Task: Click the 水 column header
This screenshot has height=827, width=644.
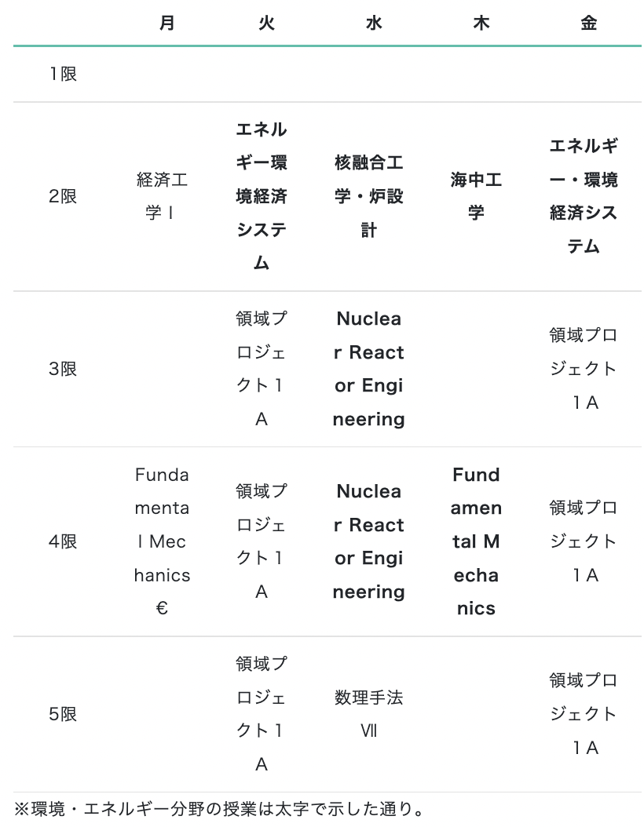Action: (374, 23)
